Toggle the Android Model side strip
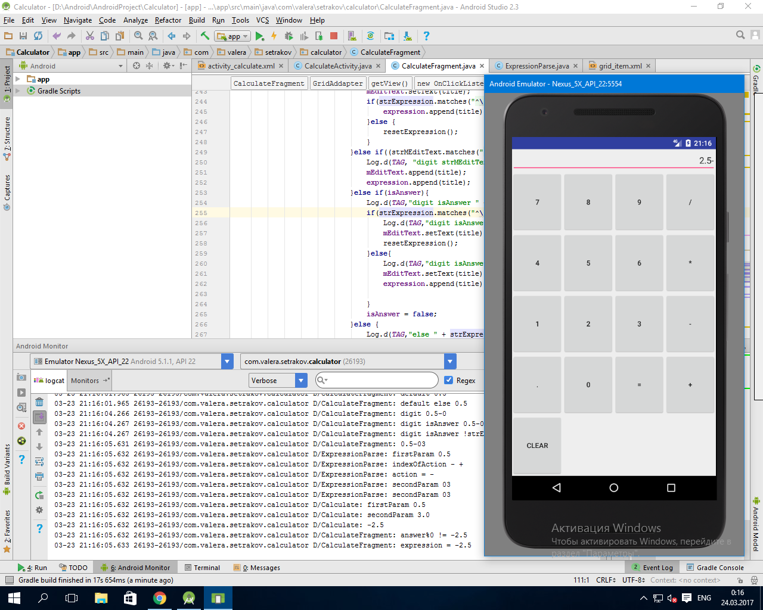 [756, 524]
